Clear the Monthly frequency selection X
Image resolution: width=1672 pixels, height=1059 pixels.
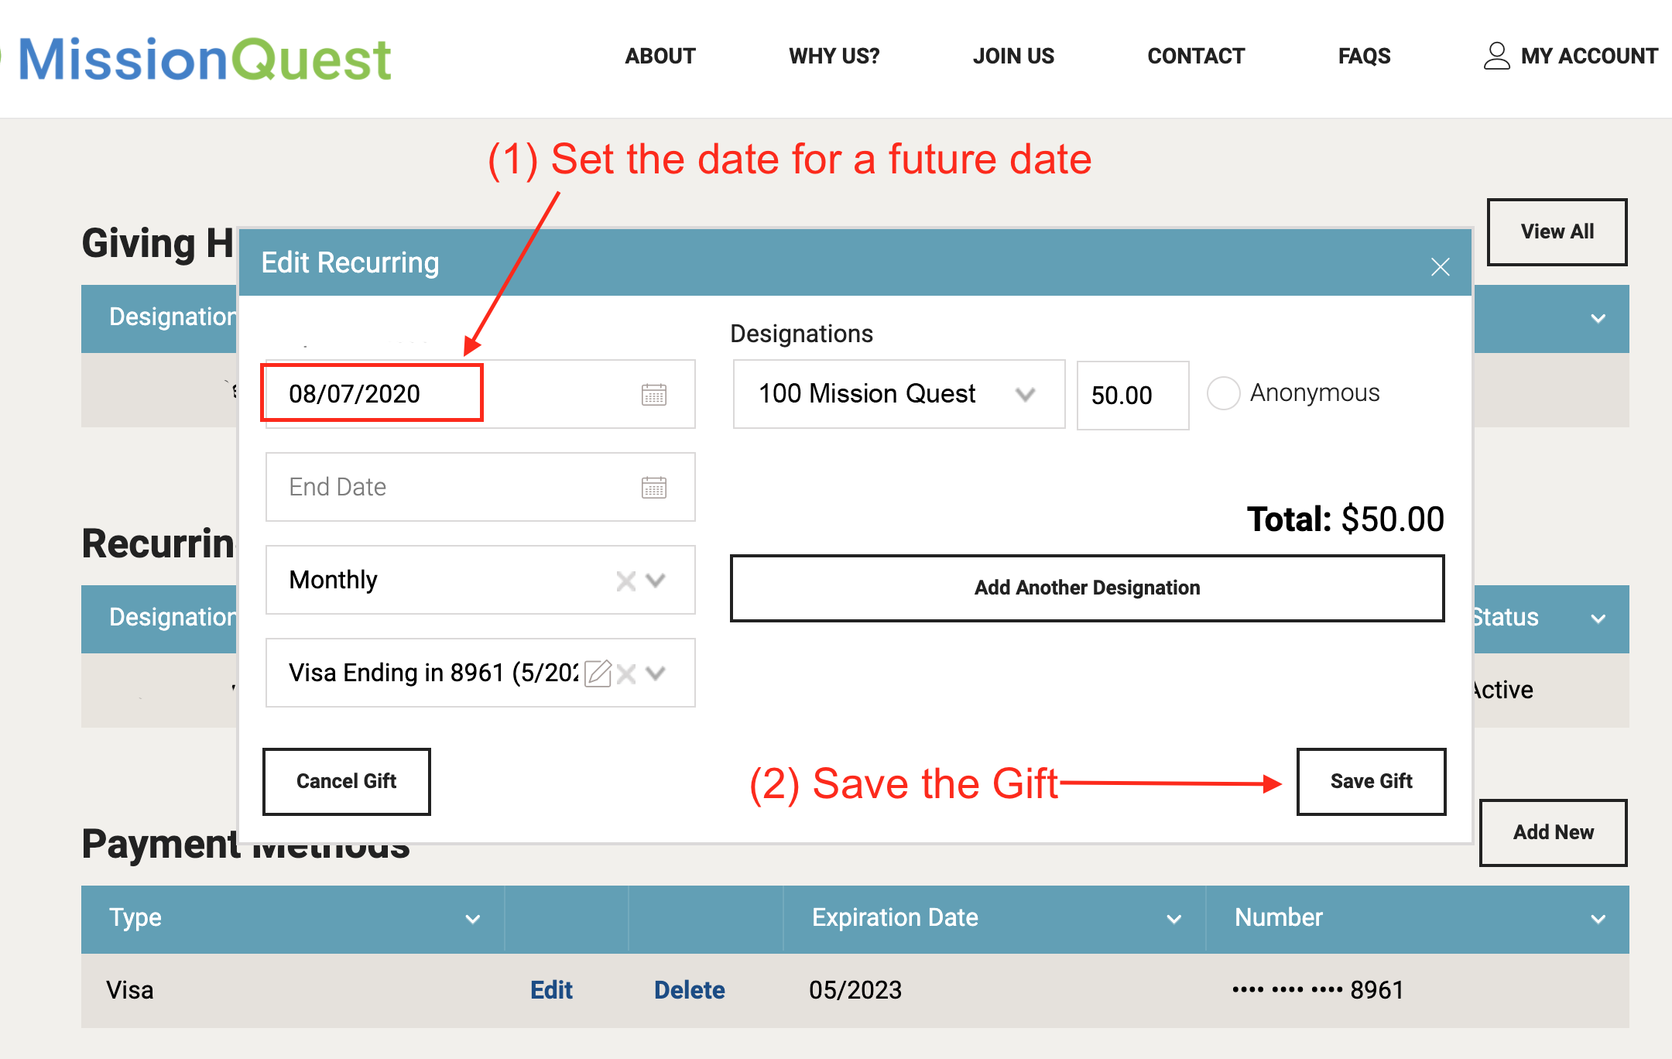point(625,581)
